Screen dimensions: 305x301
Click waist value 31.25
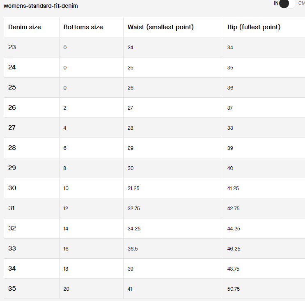click(x=134, y=188)
